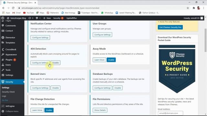207x116 pixels.
Task: Focus the Email Address input field
Action: 170,113
